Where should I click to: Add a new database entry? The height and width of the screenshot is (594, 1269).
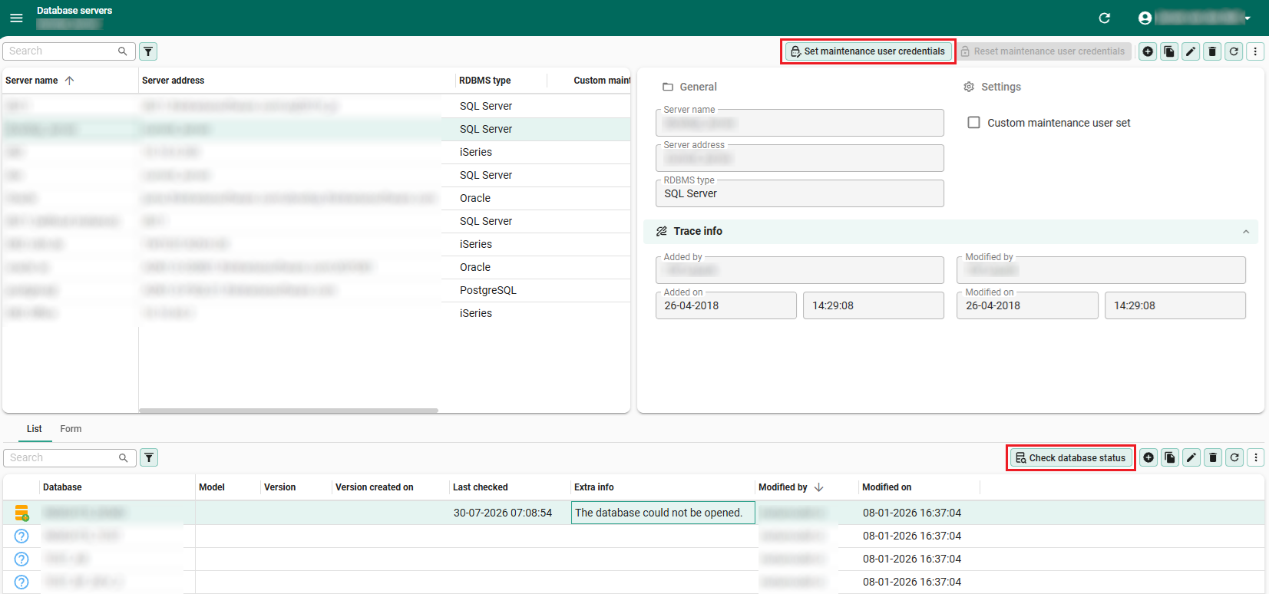[1148, 458]
